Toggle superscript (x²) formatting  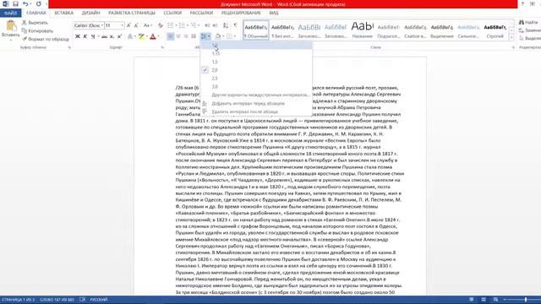pos(119,36)
